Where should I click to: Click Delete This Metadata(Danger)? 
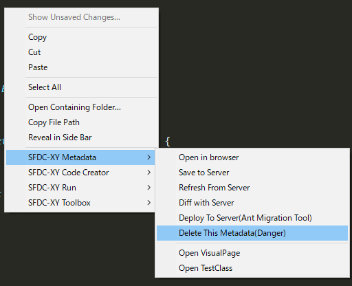click(252, 233)
